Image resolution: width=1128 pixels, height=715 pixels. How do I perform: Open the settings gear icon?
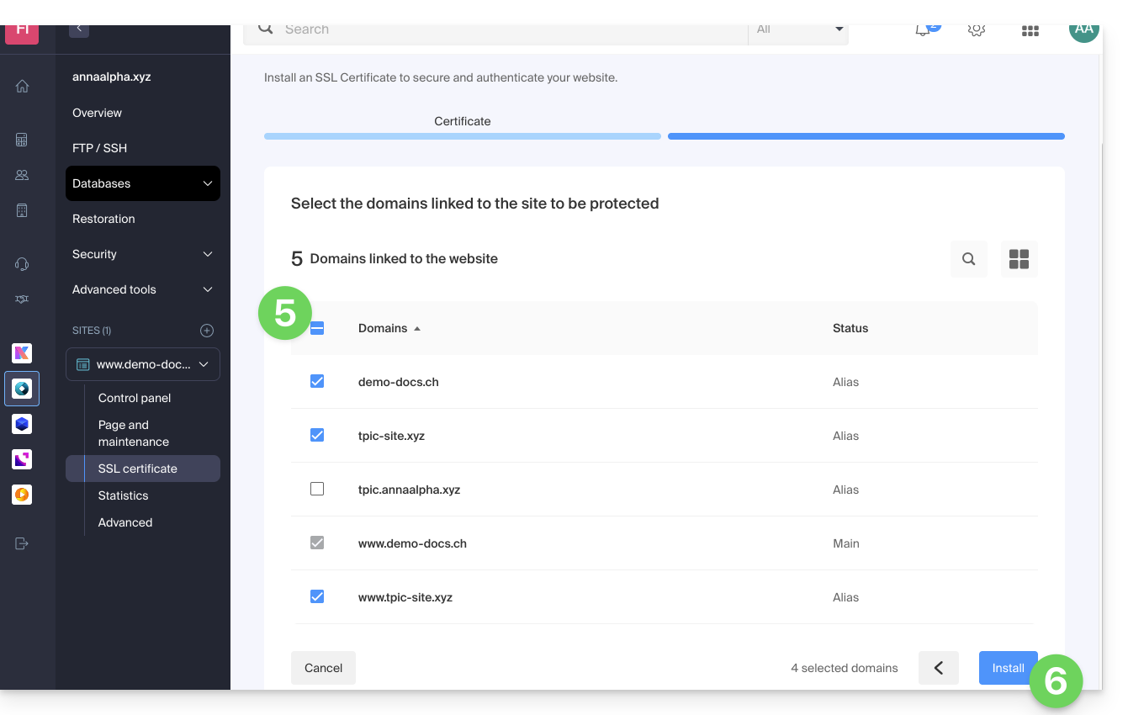(x=976, y=30)
